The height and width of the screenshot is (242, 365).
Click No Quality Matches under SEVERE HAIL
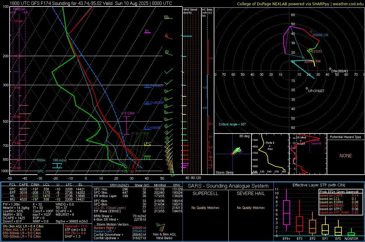[251, 208]
